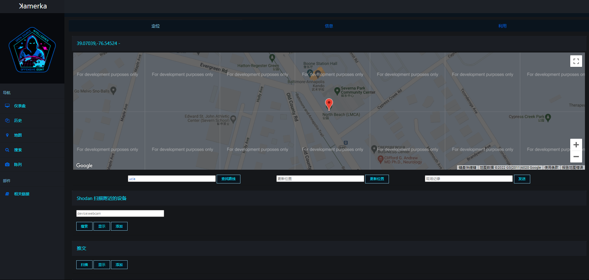
Task: Click the North Beach (LMCA) label
Action: click(341, 115)
